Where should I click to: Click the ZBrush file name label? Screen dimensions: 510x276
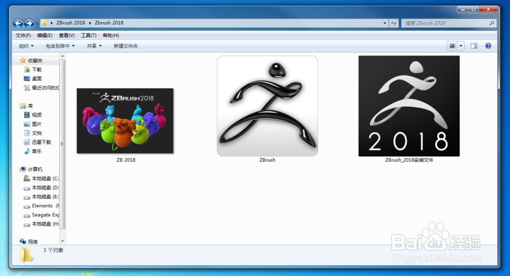[x=267, y=160]
